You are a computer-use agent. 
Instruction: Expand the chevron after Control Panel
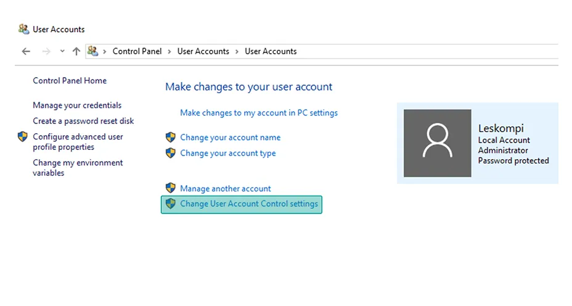tap(170, 51)
